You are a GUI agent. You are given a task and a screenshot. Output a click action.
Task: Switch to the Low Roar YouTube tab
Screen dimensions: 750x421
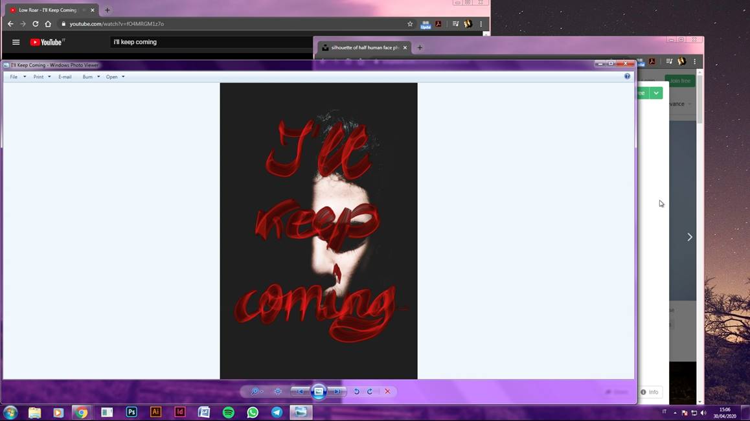click(48, 10)
